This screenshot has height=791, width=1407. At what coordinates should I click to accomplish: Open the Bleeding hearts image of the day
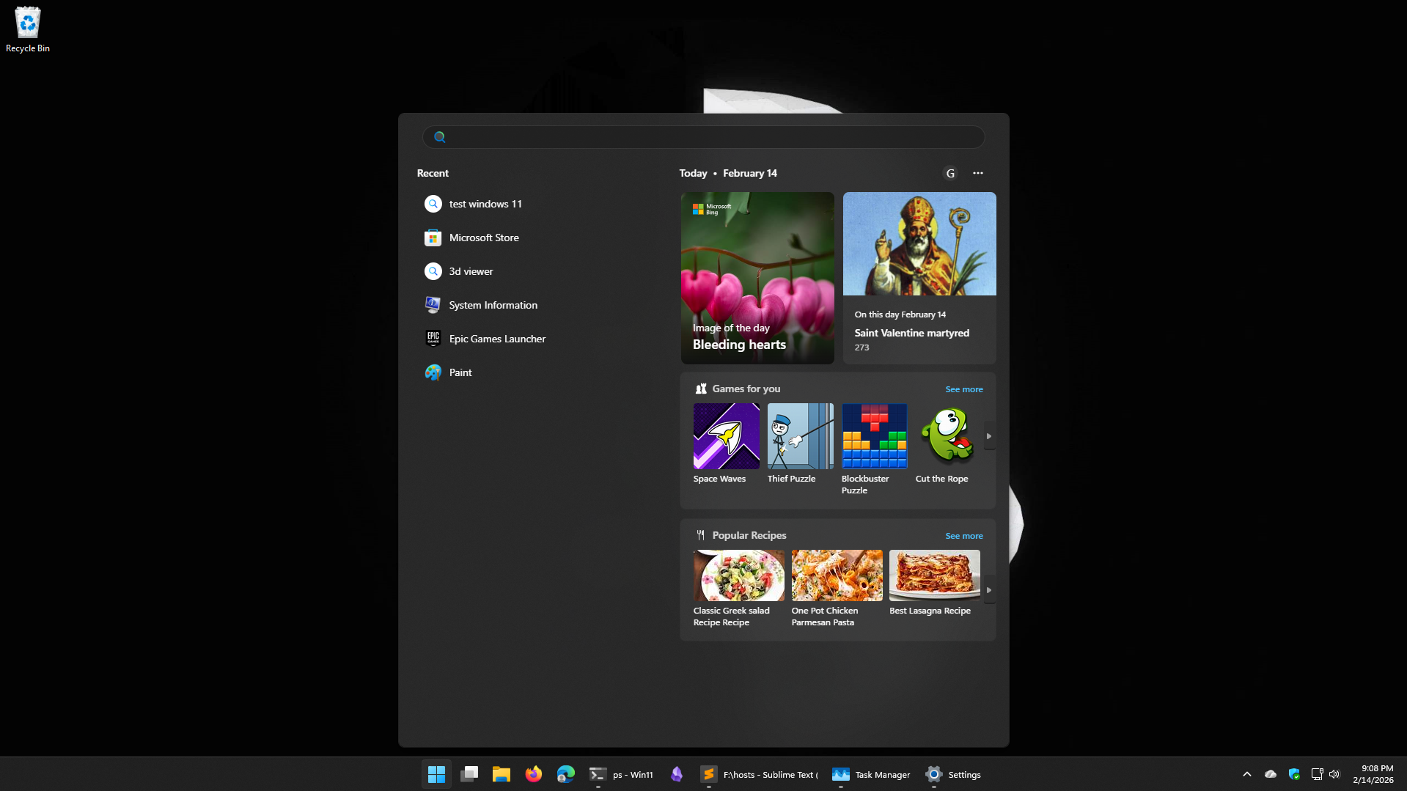click(757, 278)
